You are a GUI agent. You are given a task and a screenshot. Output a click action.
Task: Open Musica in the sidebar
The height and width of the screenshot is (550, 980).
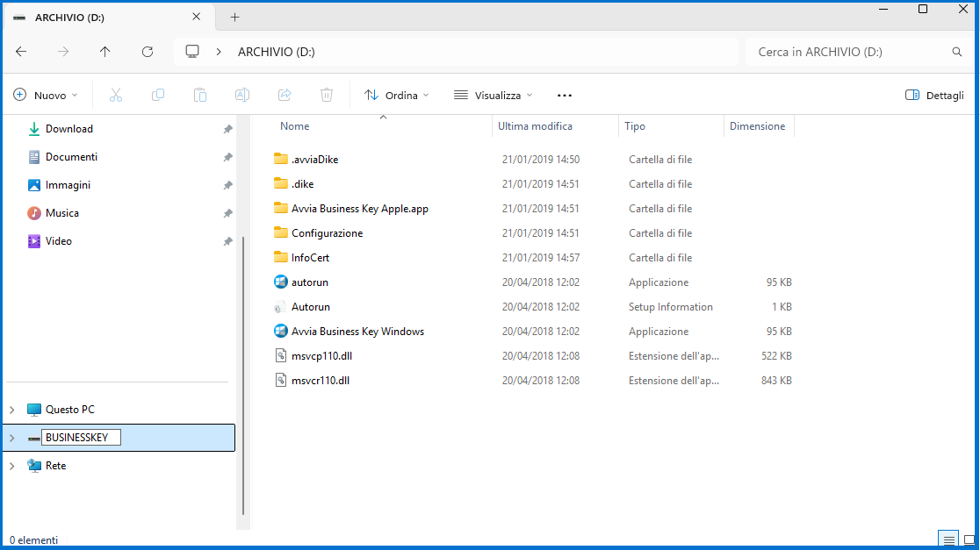(61, 213)
